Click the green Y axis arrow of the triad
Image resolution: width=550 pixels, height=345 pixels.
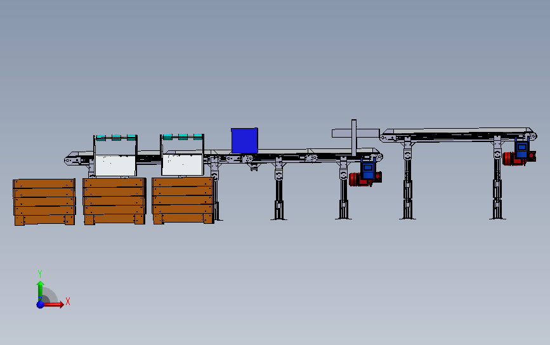pyautogui.click(x=41, y=290)
